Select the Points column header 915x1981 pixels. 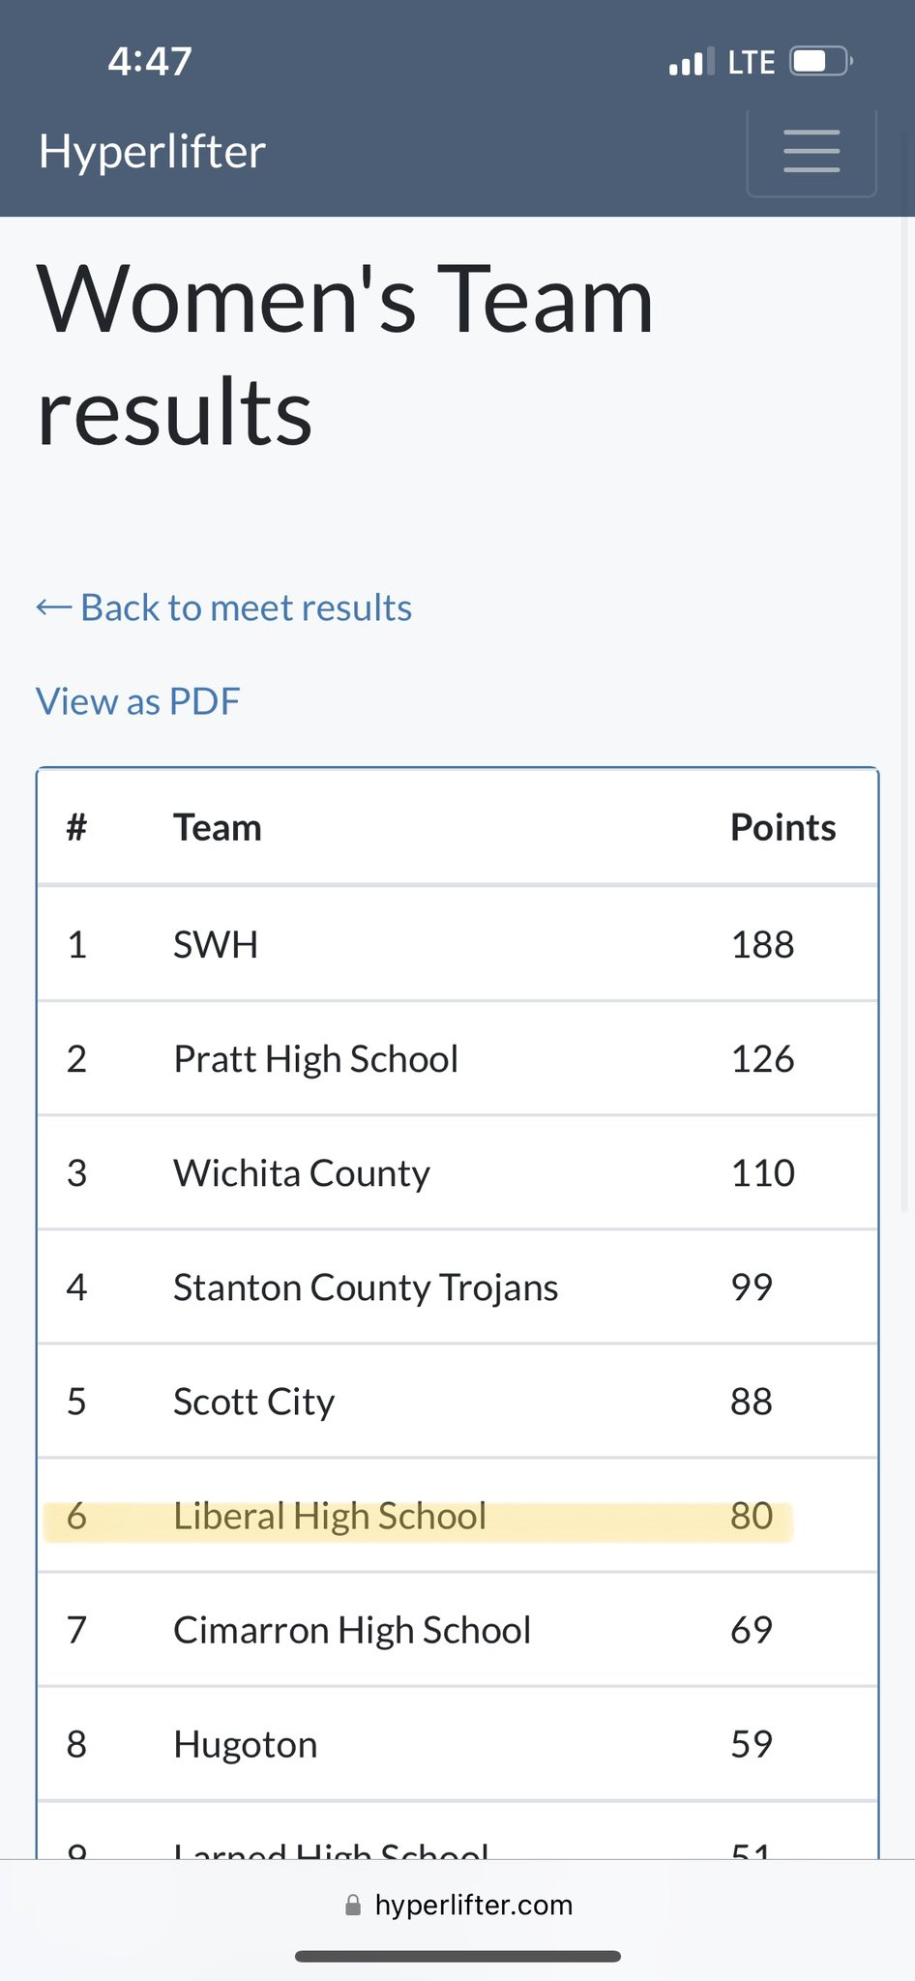pos(782,827)
